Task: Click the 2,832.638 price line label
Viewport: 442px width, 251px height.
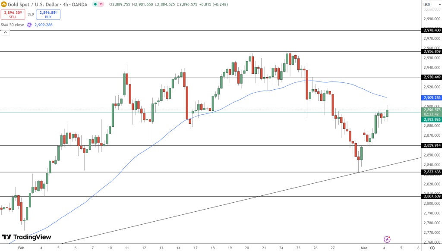Action: (x=431, y=172)
